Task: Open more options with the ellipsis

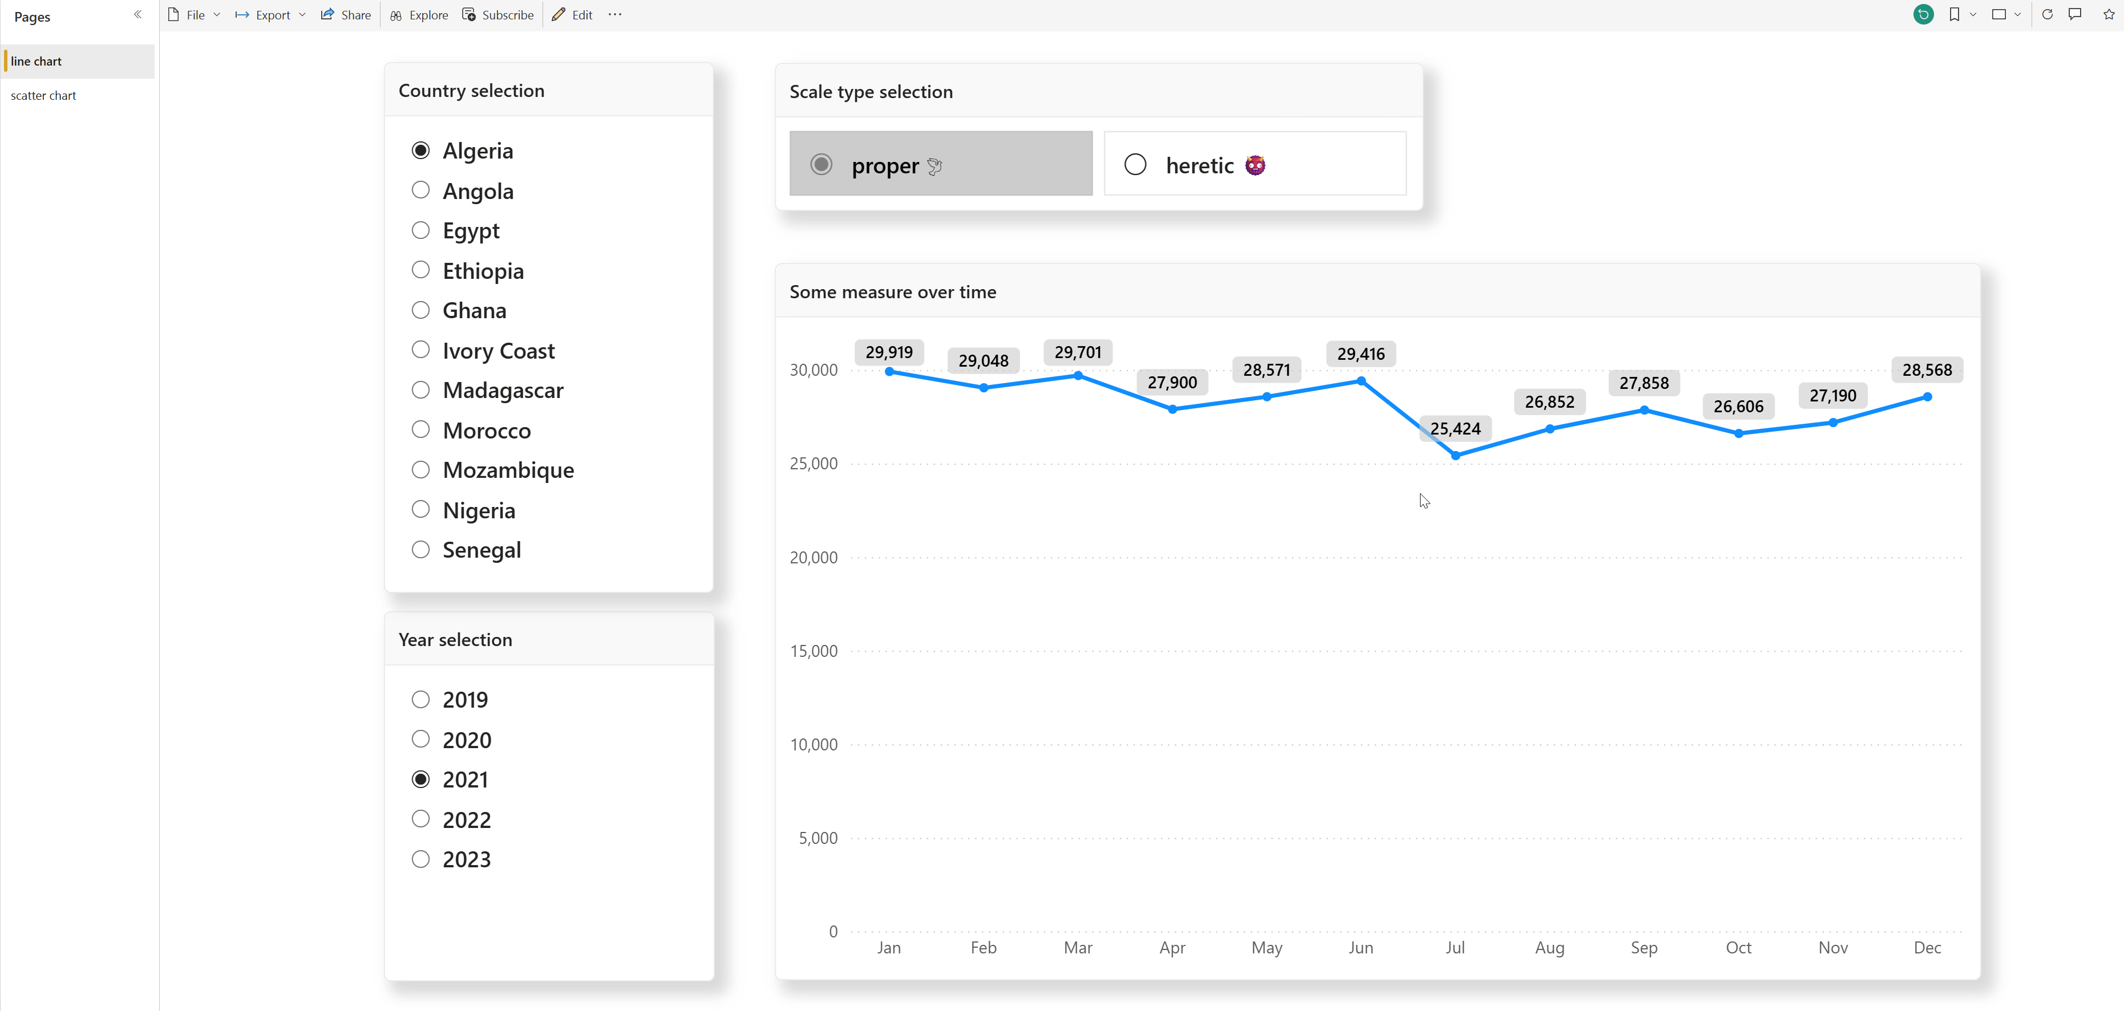Action: (x=614, y=14)
